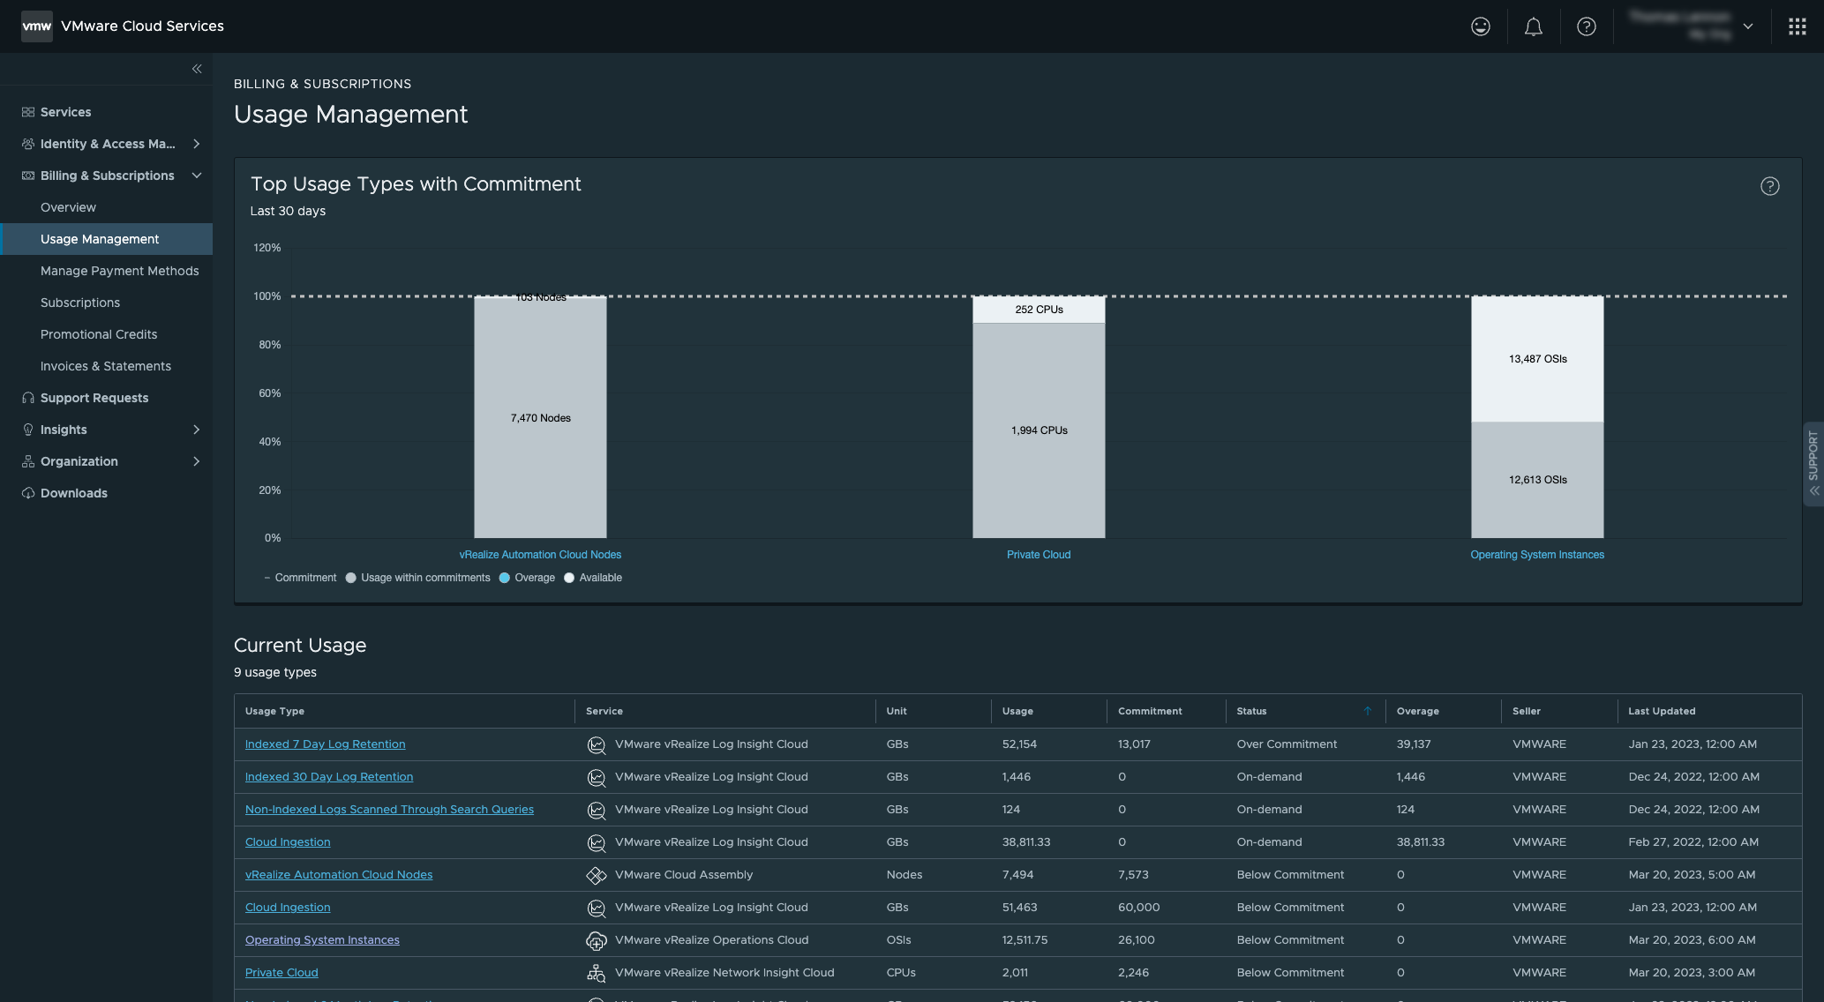Click Over Commitment status cell
The width and height of the screenshot is (1824, 1002).
pyautogui.click(x=1287, y=744)
